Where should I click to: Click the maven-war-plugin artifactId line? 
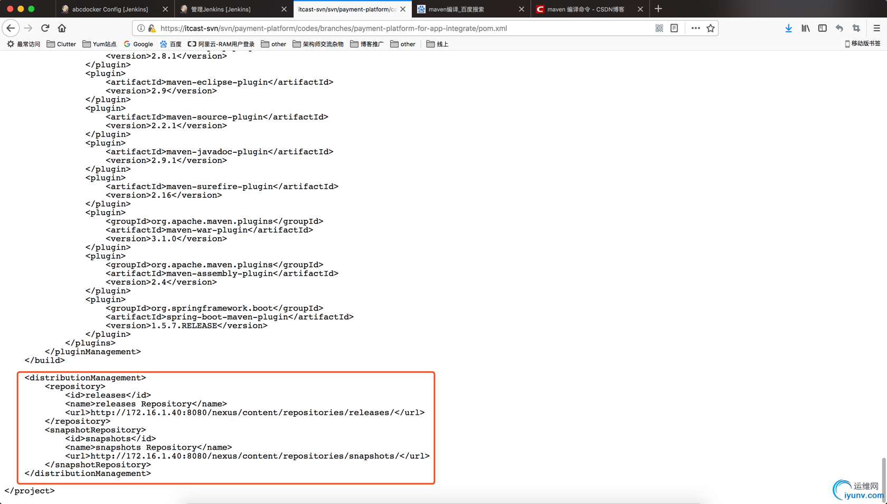click(x=210, y=230)
